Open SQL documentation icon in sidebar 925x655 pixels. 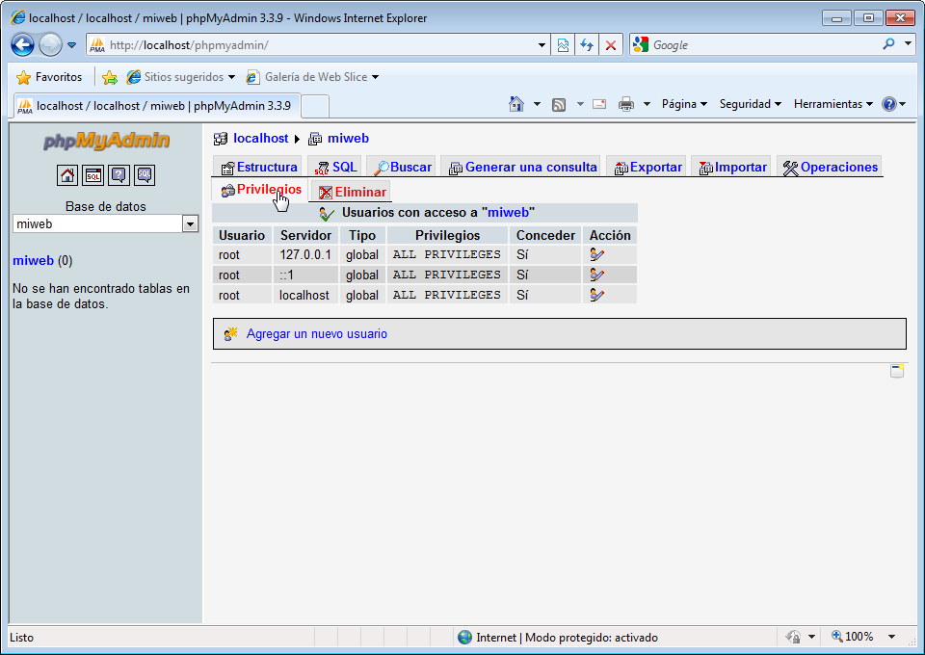(145, 175)
